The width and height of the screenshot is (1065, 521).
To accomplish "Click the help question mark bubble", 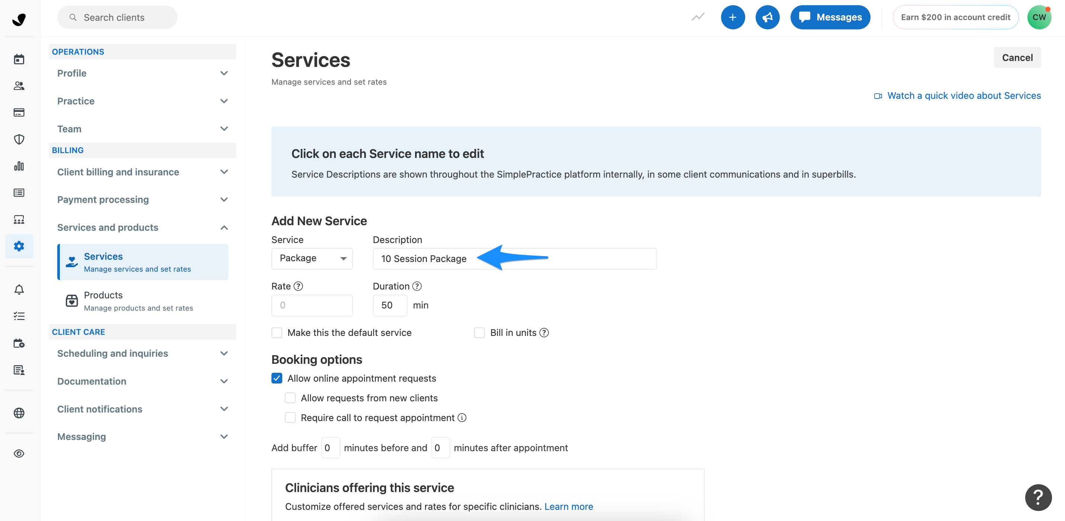I will (x=1038, y=498).
